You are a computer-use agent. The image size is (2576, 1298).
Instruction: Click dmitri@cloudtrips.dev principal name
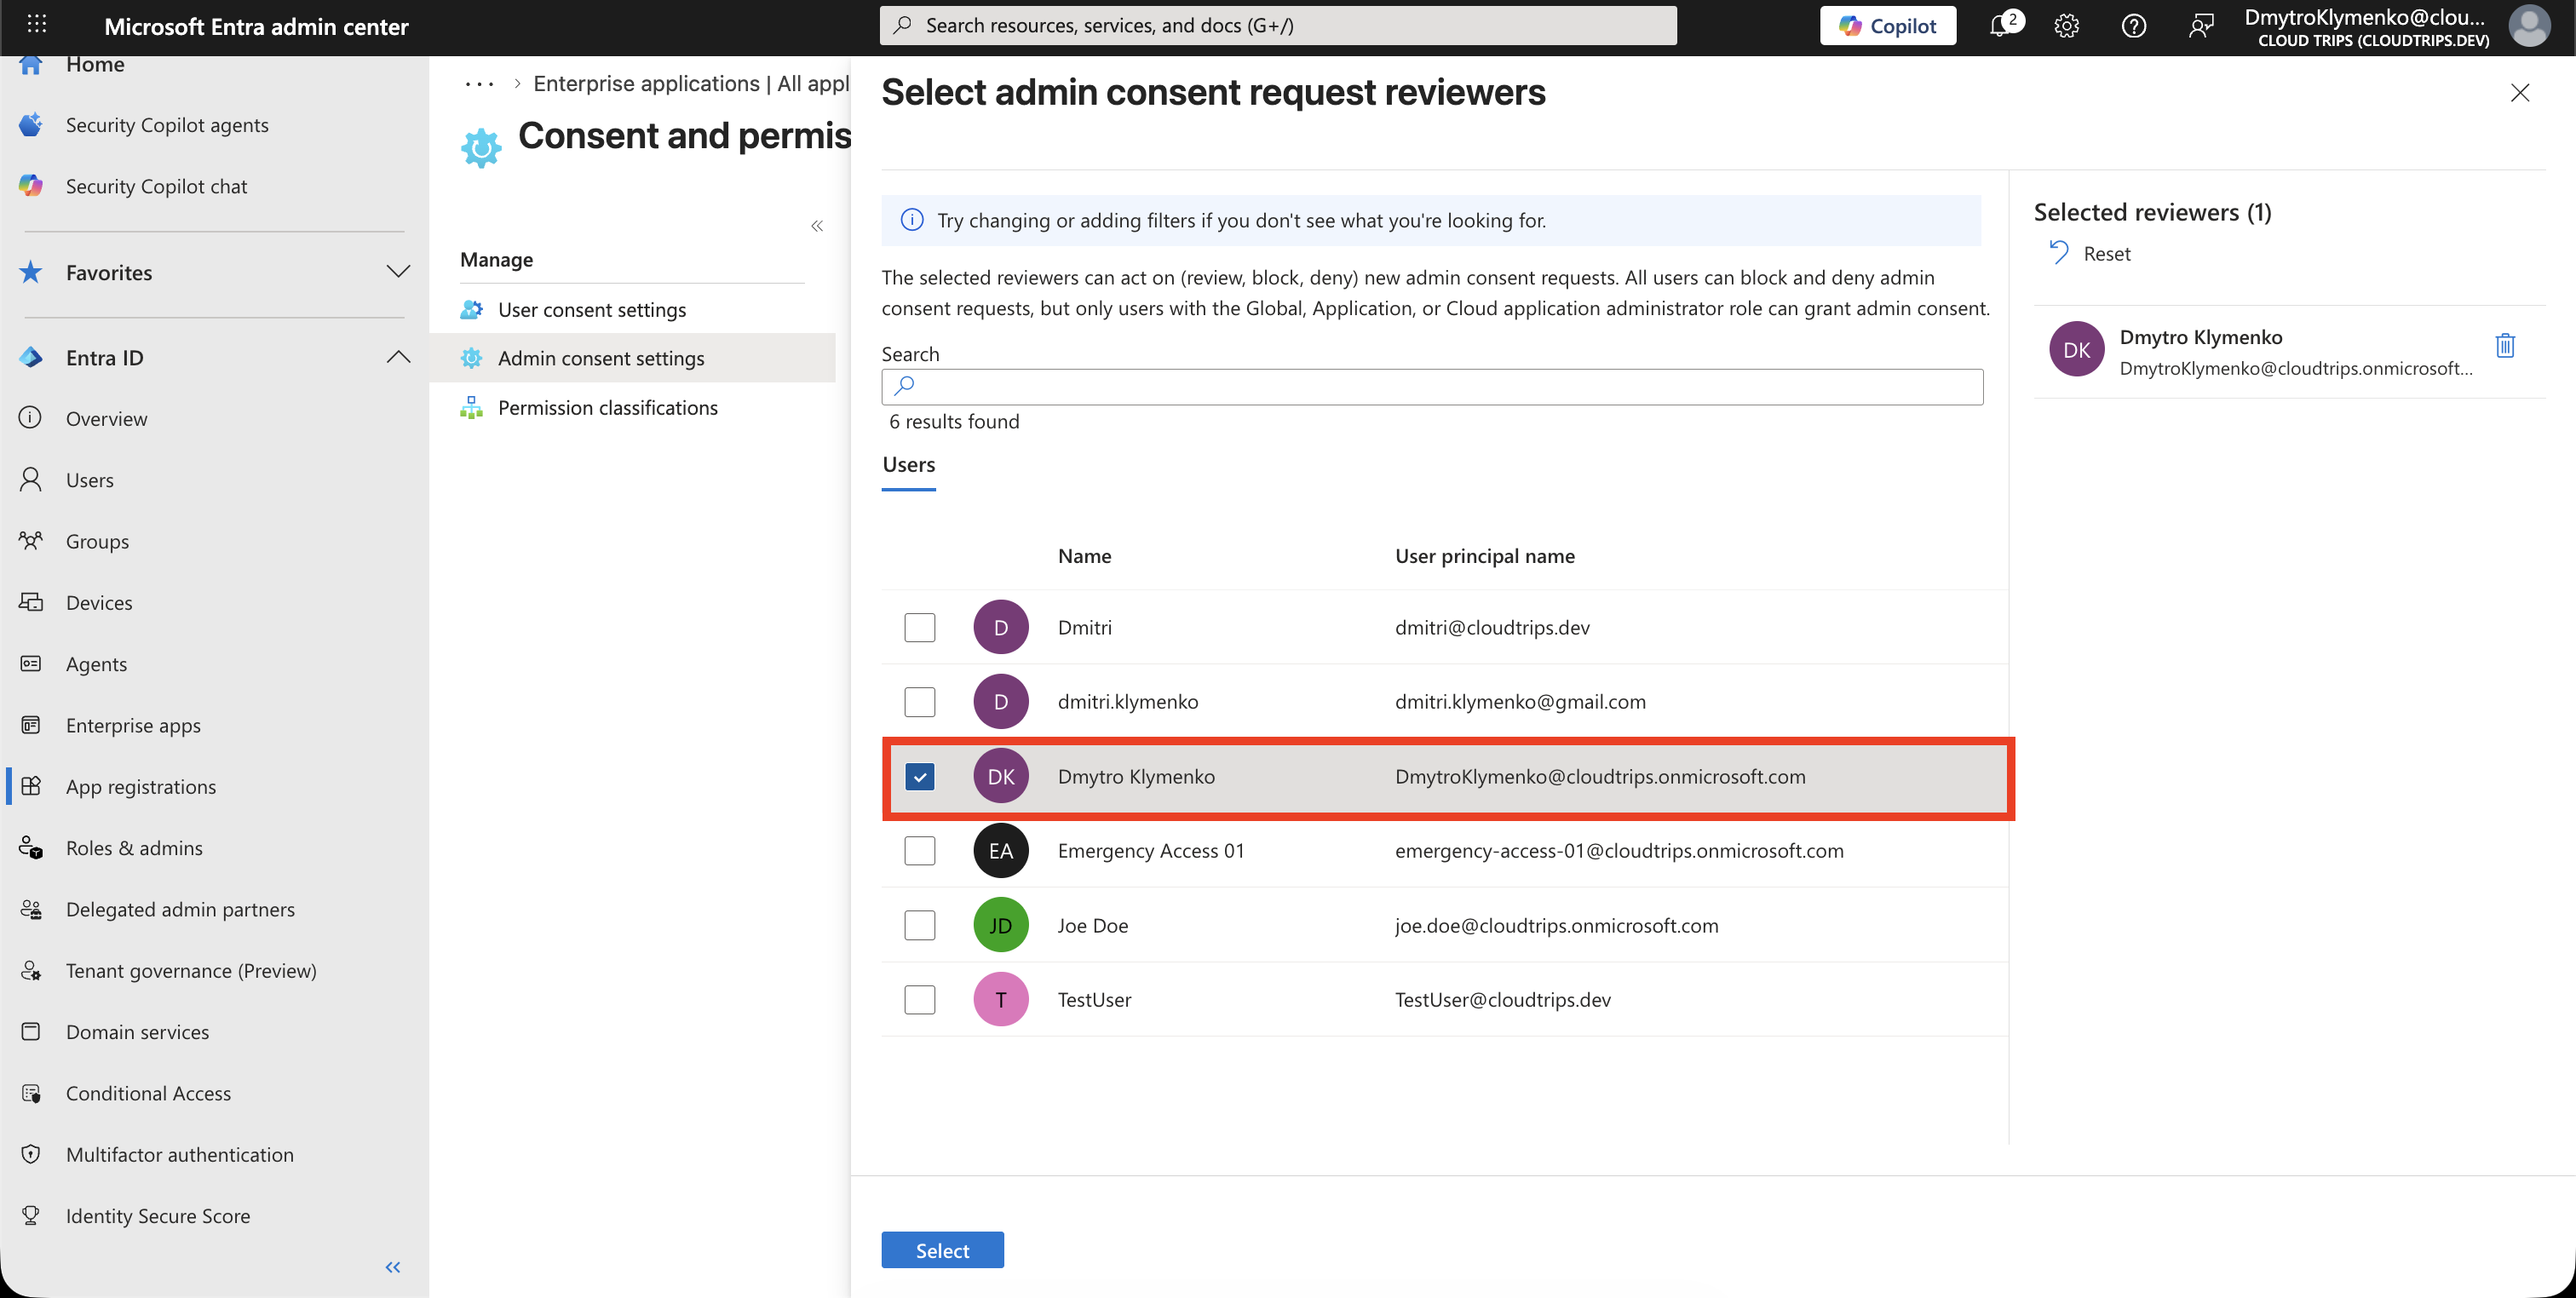(x=1492, y=627)
